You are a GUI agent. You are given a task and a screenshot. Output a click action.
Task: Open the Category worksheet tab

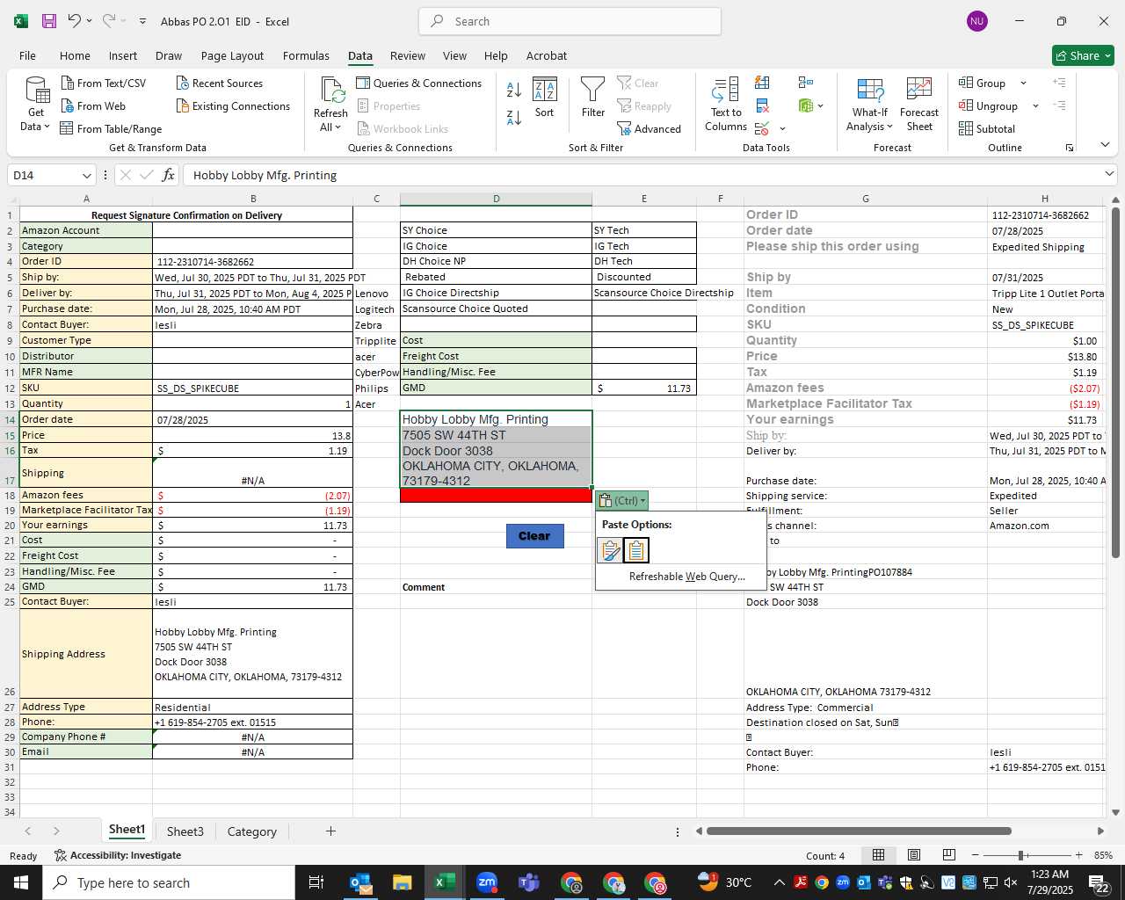point(251,831)
